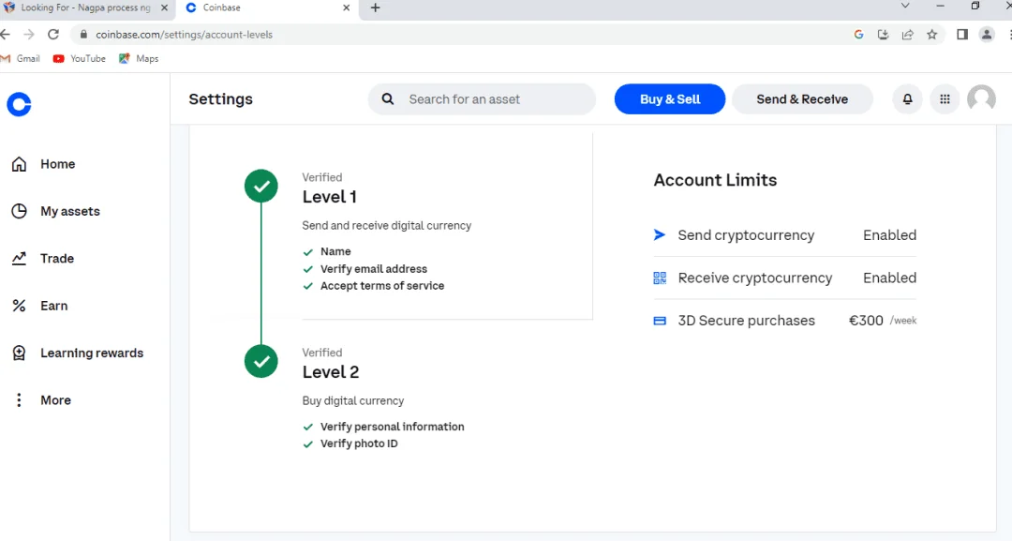The width and height of the screenshot is (1012, 541).
Task: Click the Trade chart icon
Action: (20, 258)
